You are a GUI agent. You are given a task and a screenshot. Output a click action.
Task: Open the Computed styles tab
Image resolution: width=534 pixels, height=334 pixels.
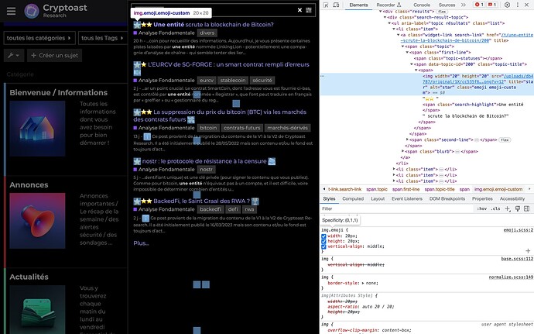(353, 198)
